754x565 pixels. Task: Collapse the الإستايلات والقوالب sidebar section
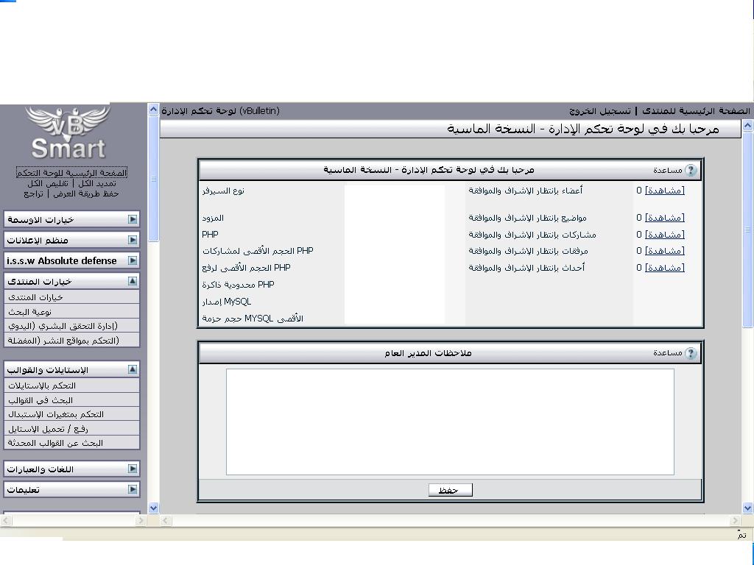coord(133,369)
